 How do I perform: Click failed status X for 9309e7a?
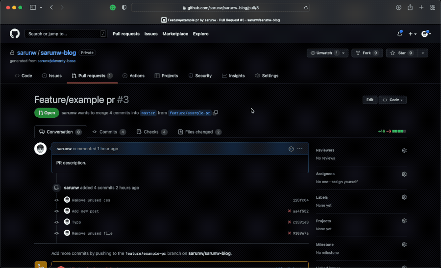coord(289,233)
